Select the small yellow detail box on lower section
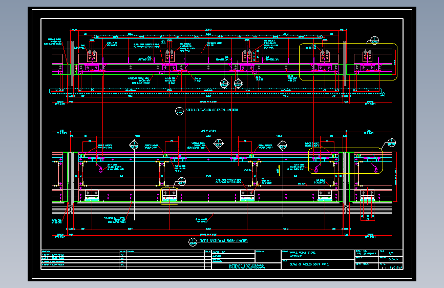The image size is (444, 288). (170, 196)
